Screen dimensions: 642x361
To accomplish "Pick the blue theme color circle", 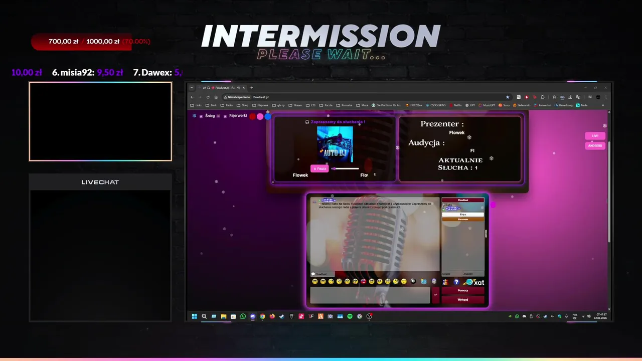I will pos(268,116).
